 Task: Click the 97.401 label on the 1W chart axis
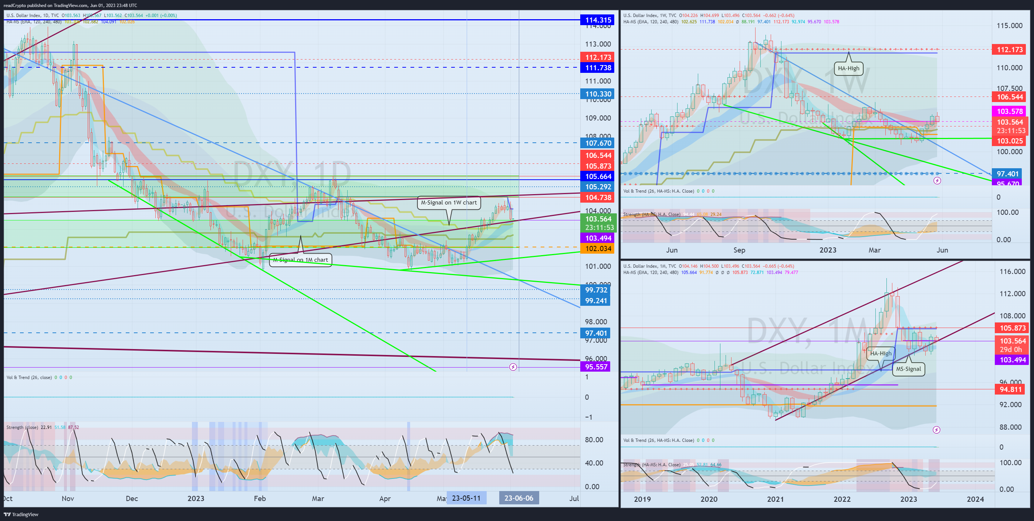point(1007,174)
